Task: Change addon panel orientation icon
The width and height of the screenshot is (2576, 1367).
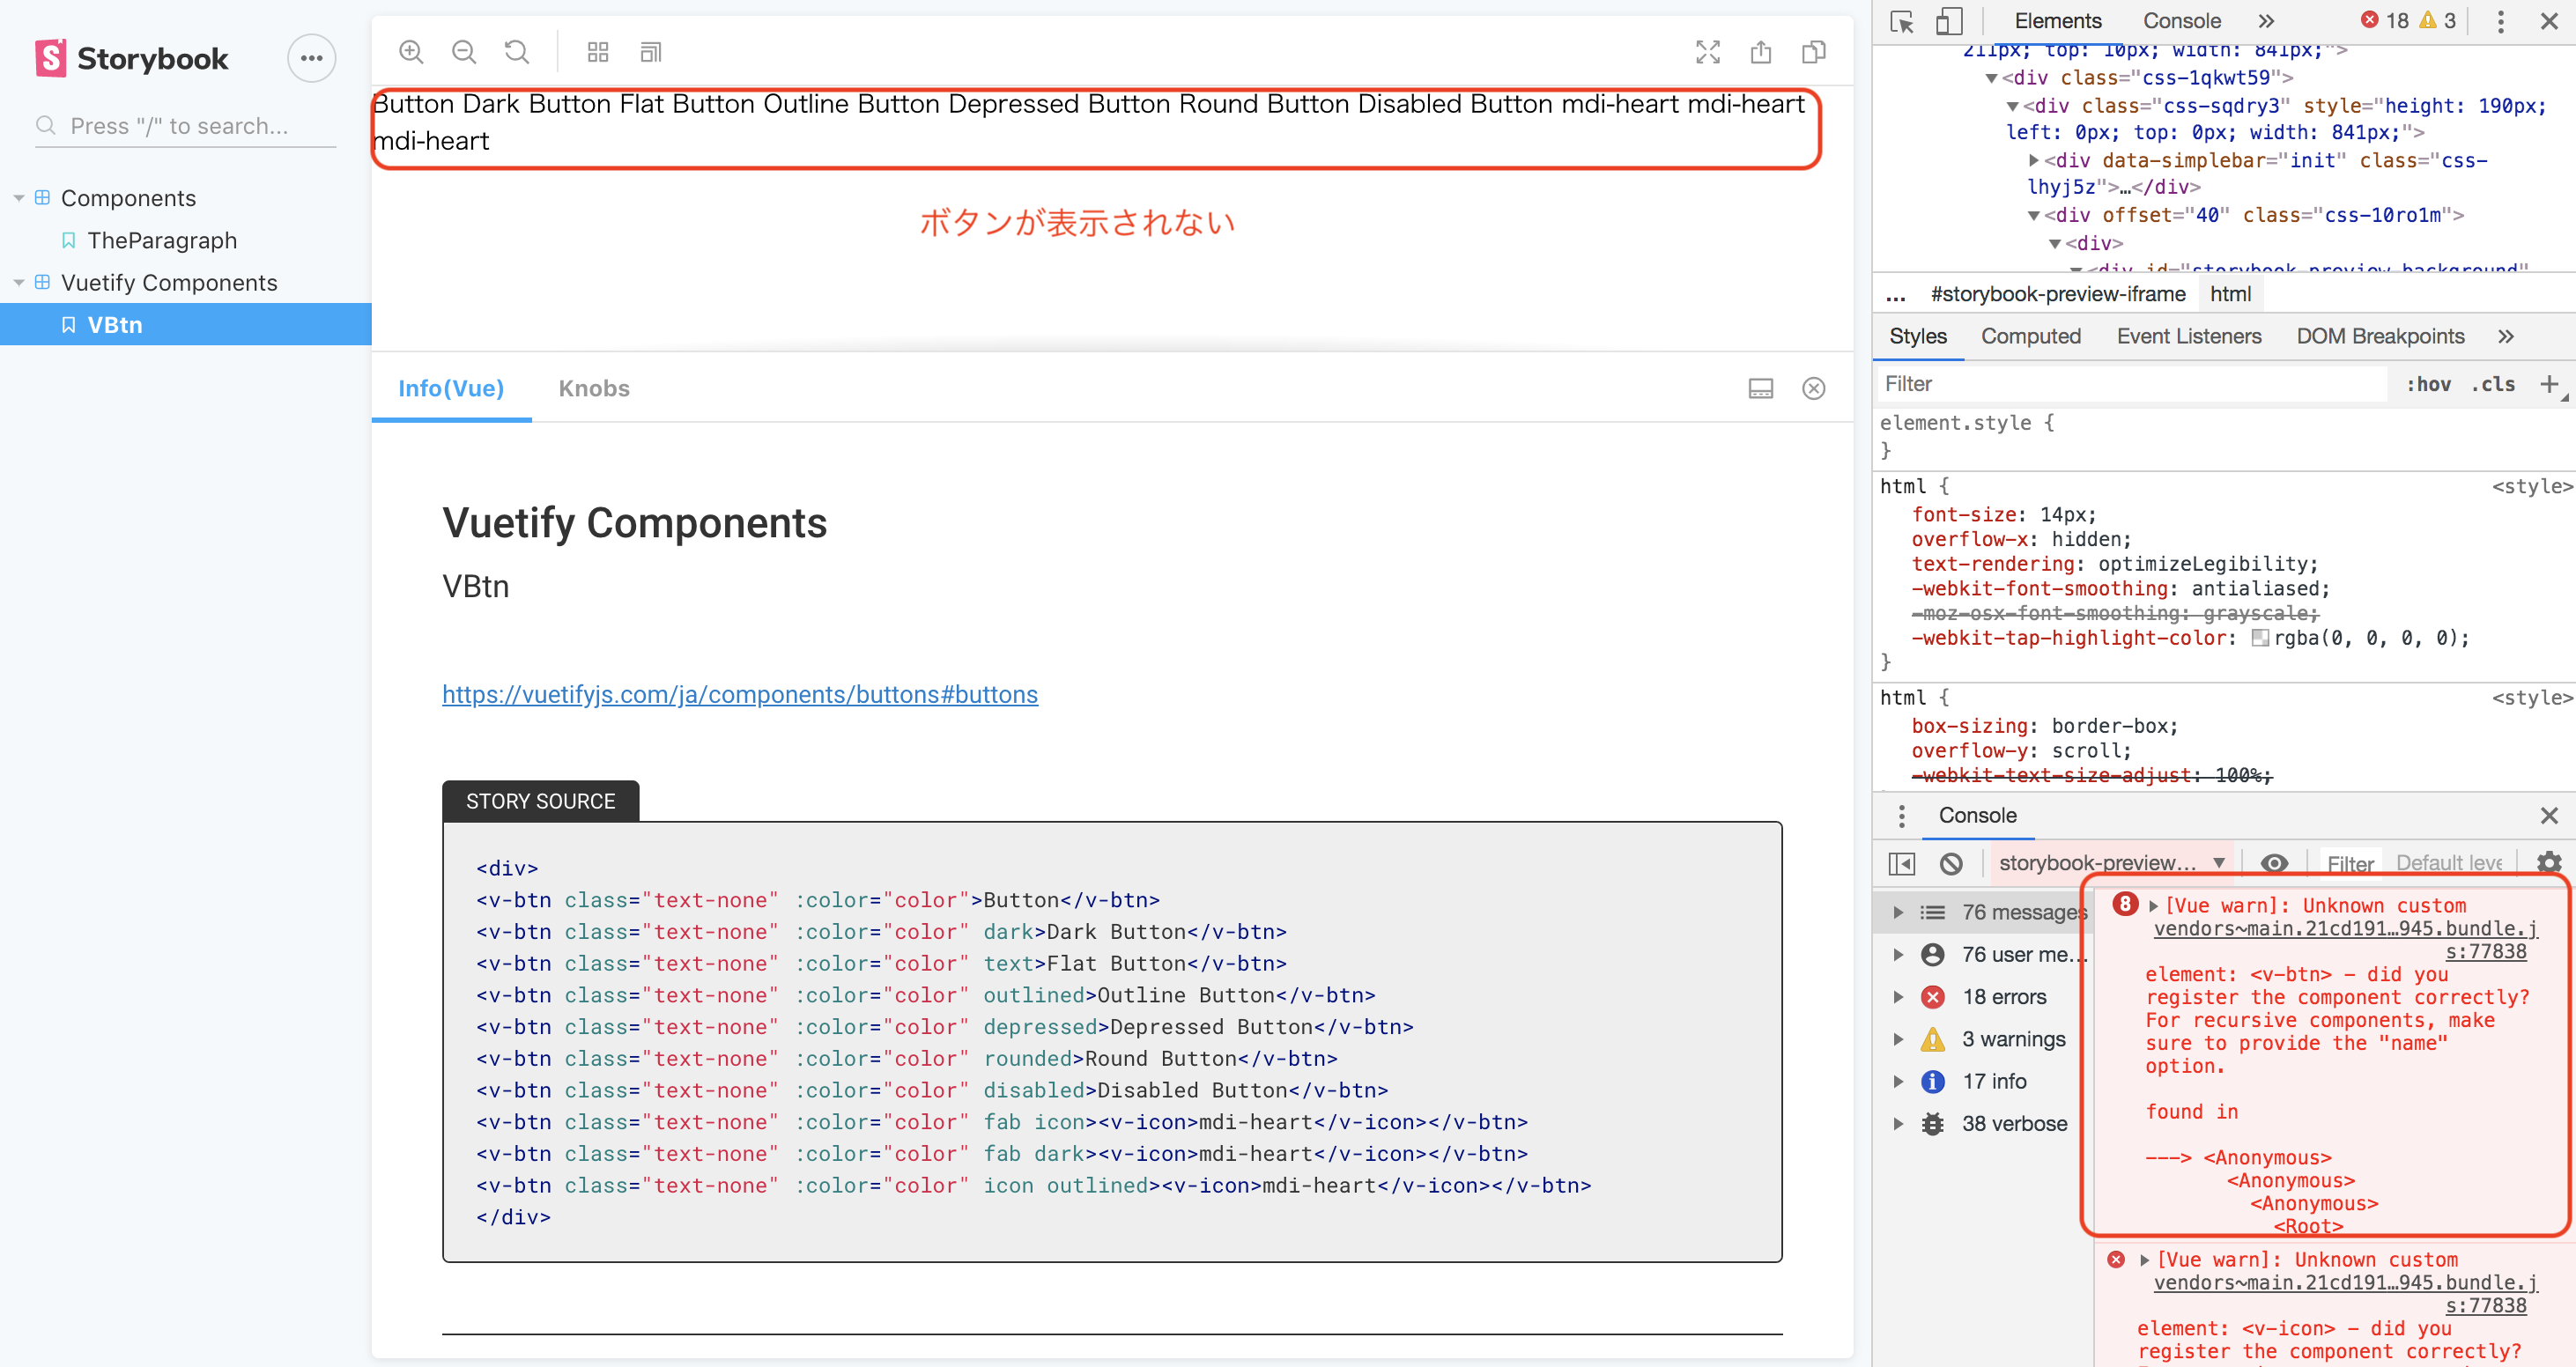Action: [x=1761, y=388]
